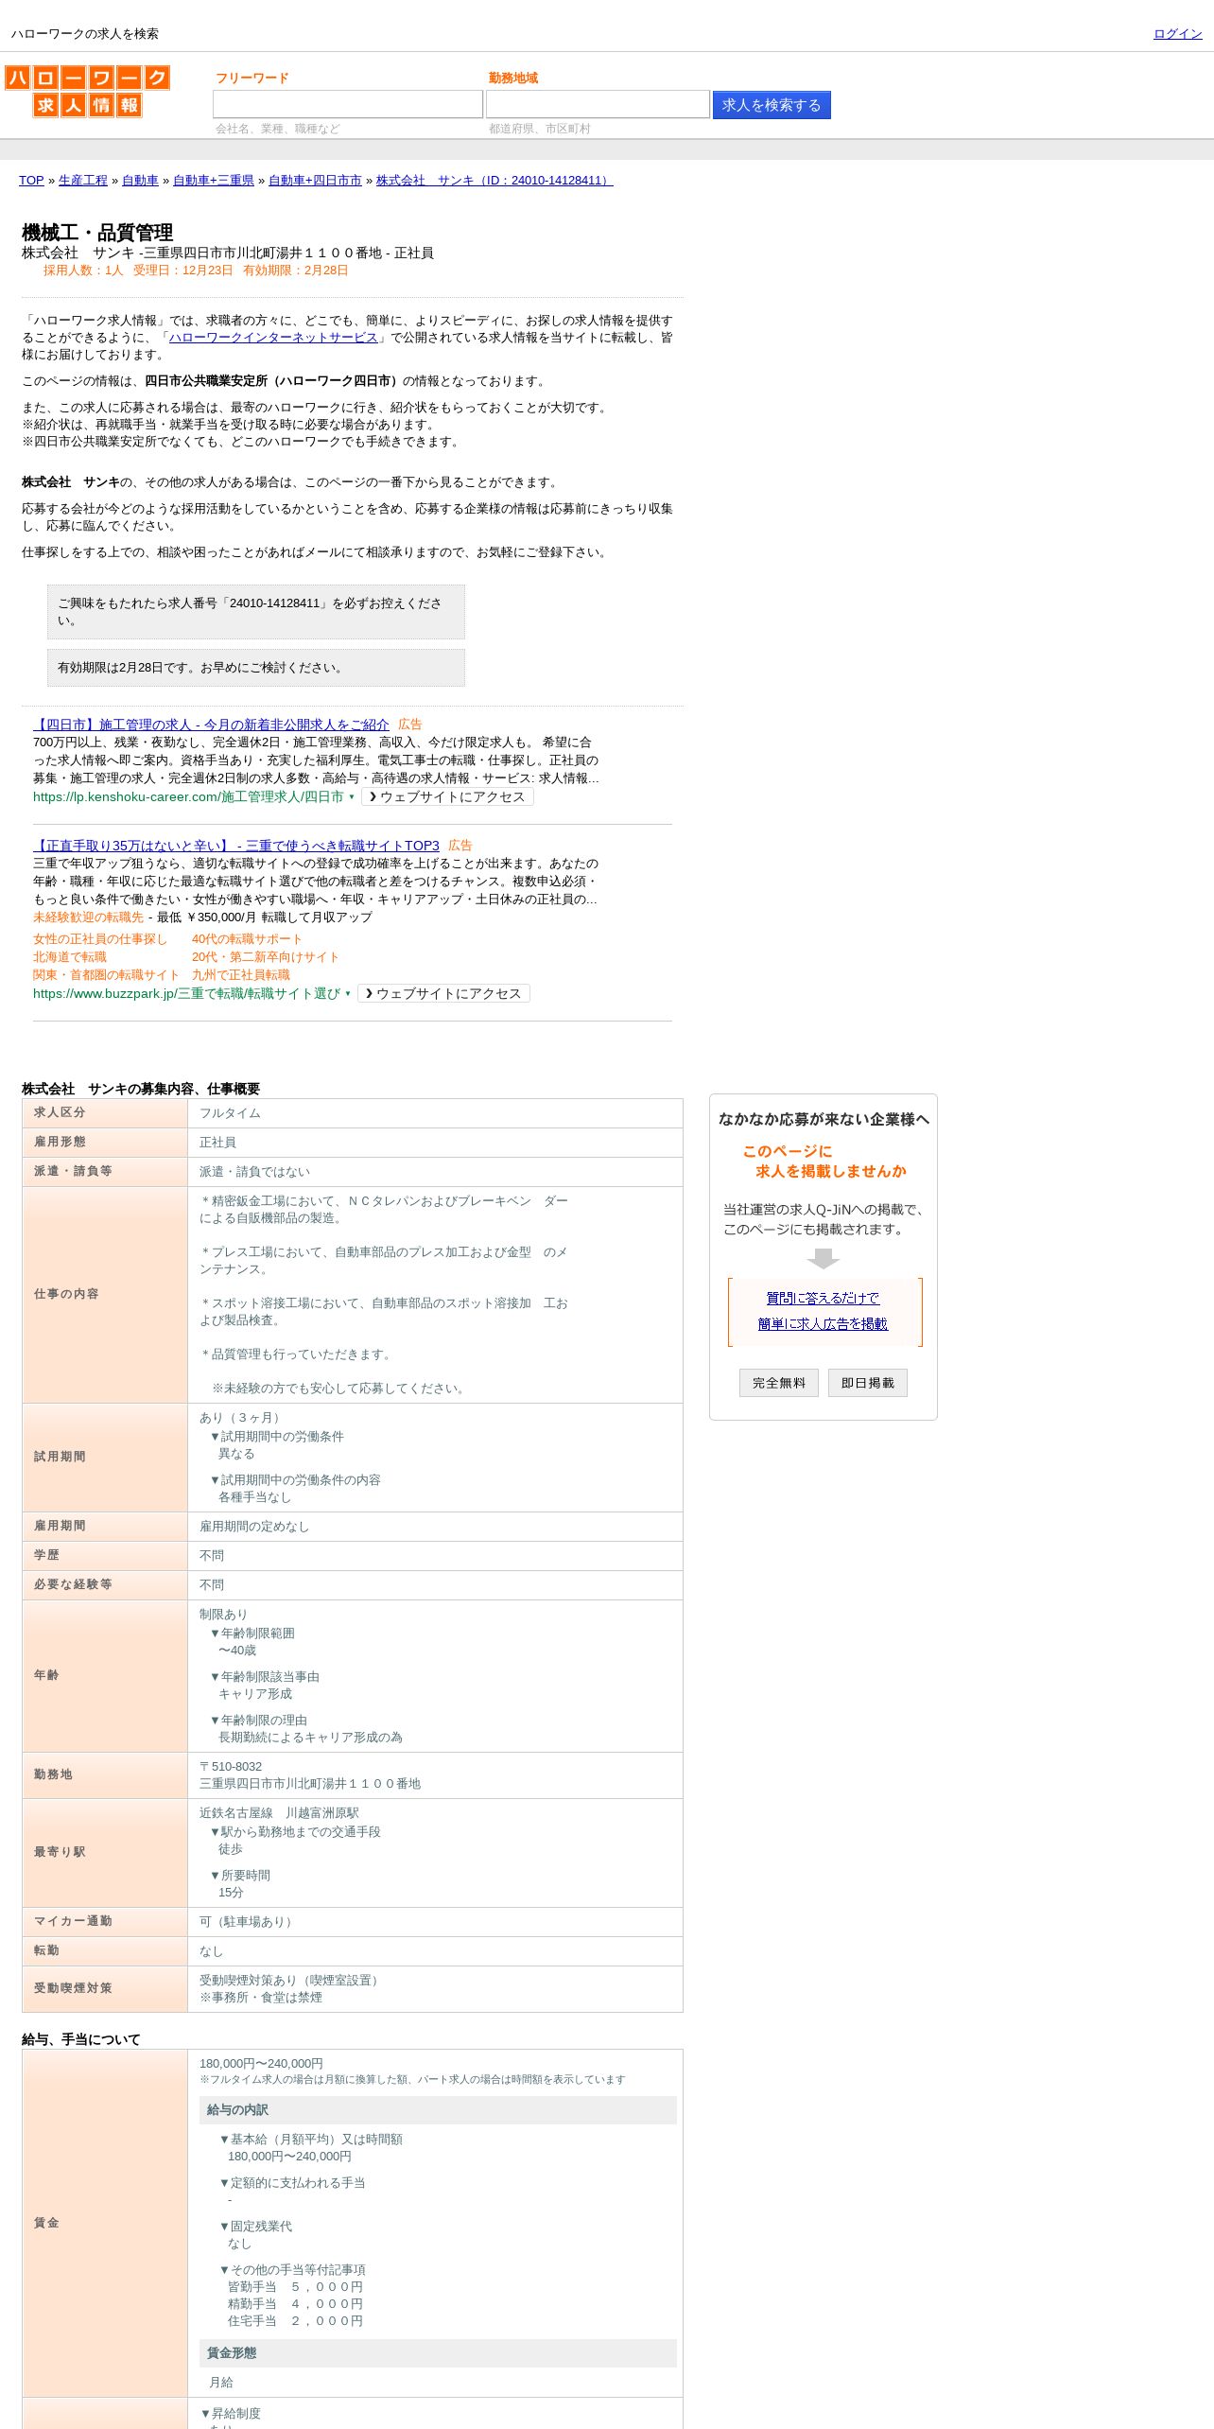Click second ウェブサイトにアクセス button
Image resolution: width=1214 pixels, height=2429 pixels.
point(443,994)
